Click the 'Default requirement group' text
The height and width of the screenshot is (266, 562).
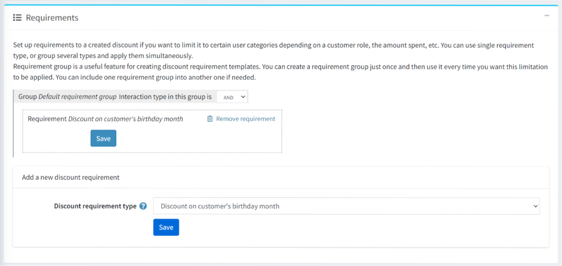(x=77, y=97)
